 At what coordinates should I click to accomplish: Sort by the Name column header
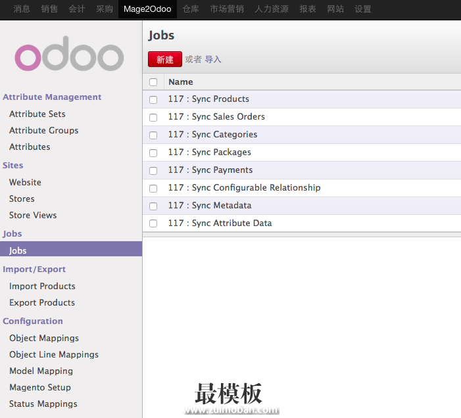coord(181,82)
